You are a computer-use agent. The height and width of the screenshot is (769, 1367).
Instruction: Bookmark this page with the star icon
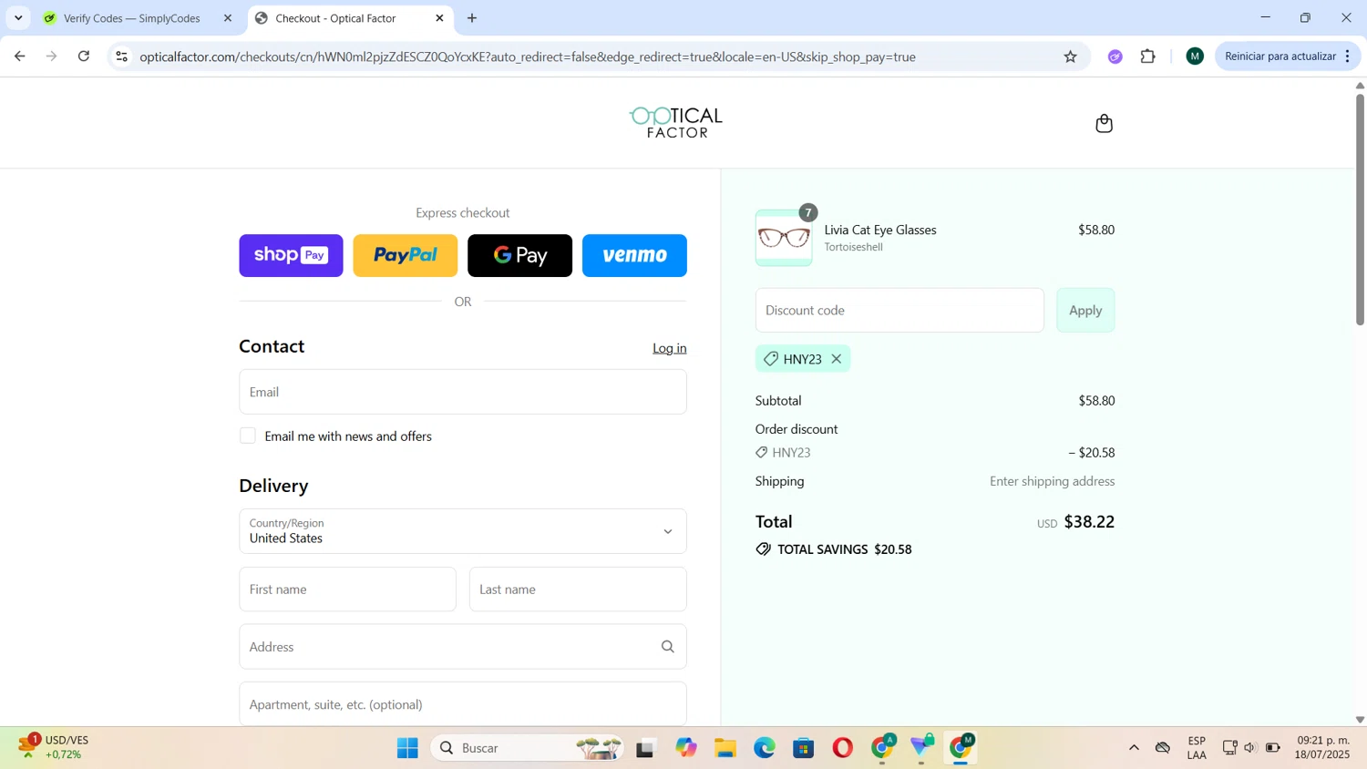1070,56
